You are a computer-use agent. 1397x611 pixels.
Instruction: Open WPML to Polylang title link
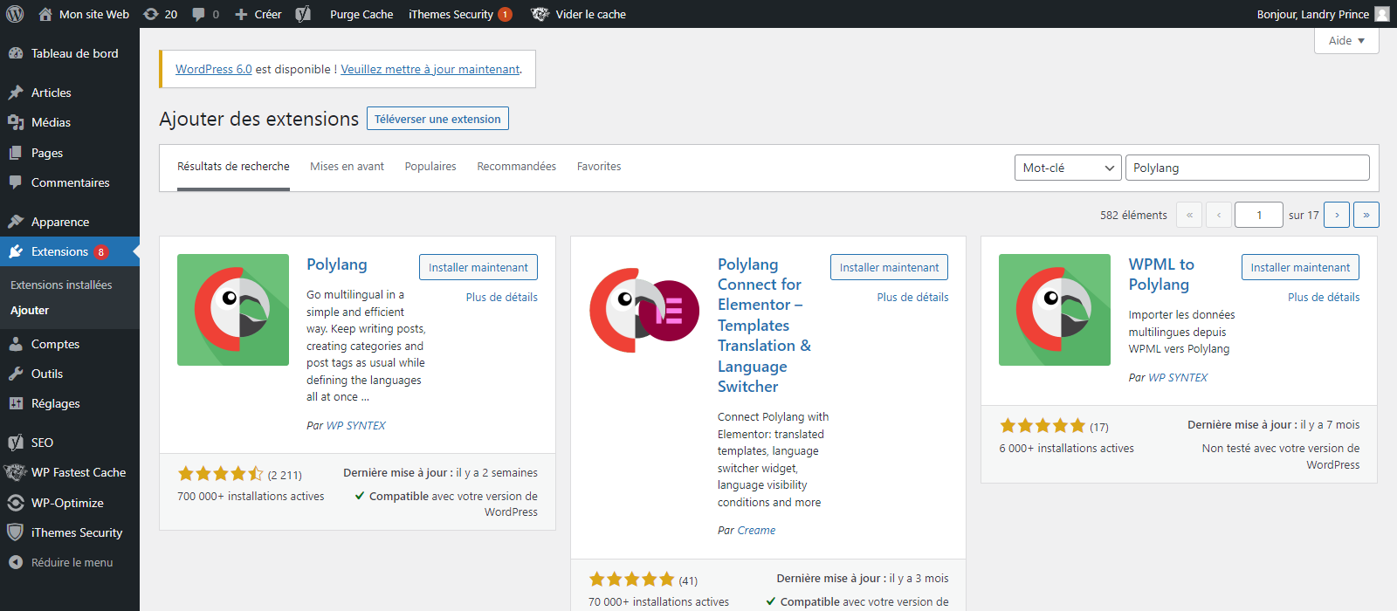tap(1161, 274)
